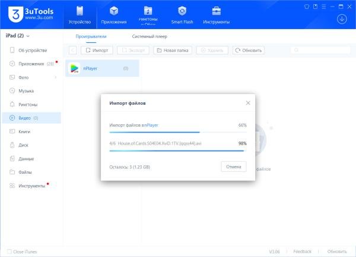Select Об устройстве in sidebar
The height and width of the screenshot is (257, 356).
31,51
